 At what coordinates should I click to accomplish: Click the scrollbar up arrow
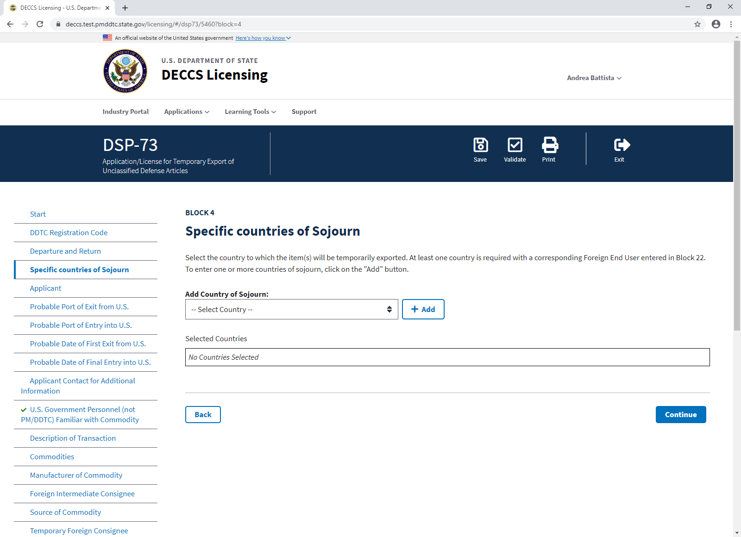tap(737, 37)
